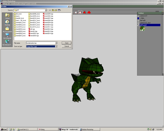
Task: Select the d2.tga file
Action: pyautogui.click(x=31, y=29)
